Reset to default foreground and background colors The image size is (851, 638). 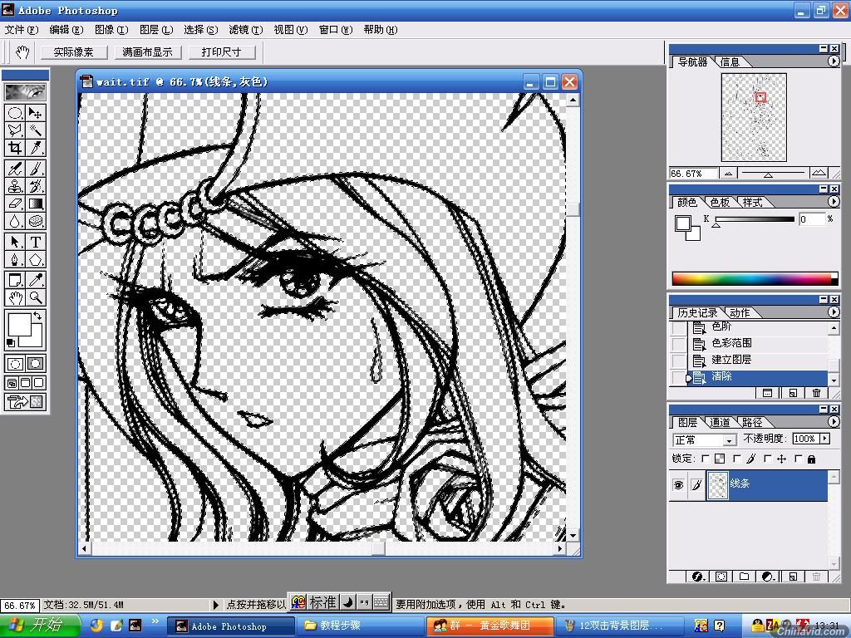point(10,343)
